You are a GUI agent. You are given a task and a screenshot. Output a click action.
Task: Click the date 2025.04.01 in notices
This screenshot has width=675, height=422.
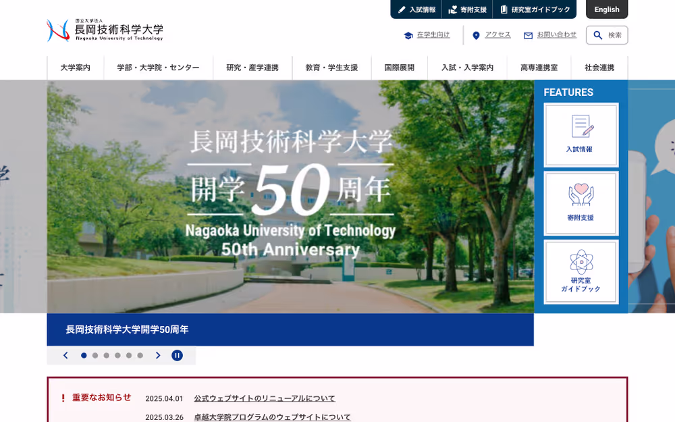[164, 399]
